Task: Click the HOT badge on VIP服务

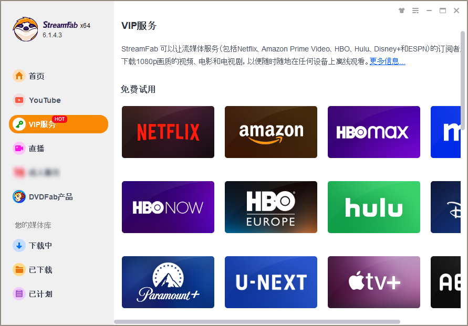Action: tap(59, 119)
